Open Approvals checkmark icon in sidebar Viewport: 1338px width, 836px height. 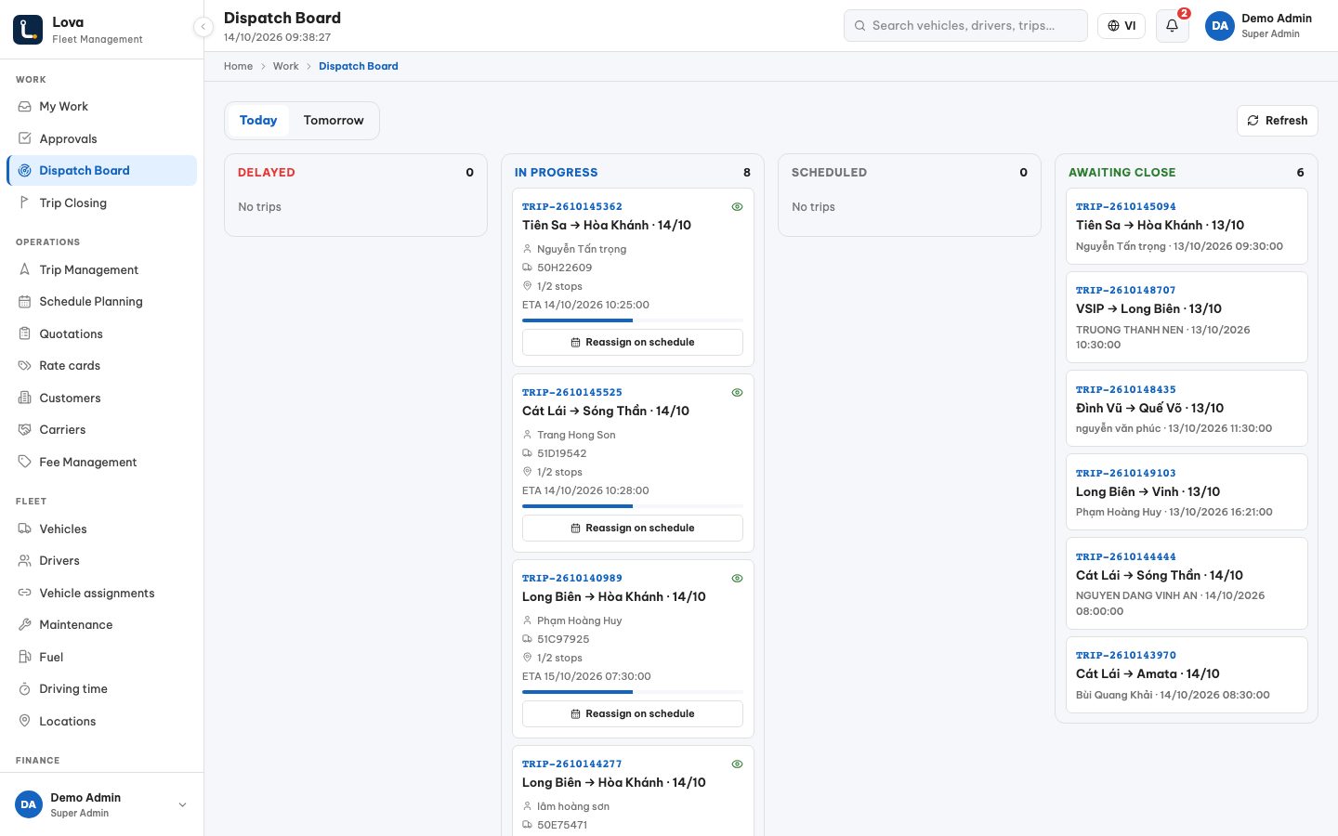25,138
